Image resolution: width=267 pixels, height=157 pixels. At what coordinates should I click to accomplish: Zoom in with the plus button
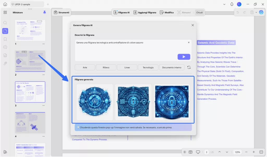coord(254,152)
